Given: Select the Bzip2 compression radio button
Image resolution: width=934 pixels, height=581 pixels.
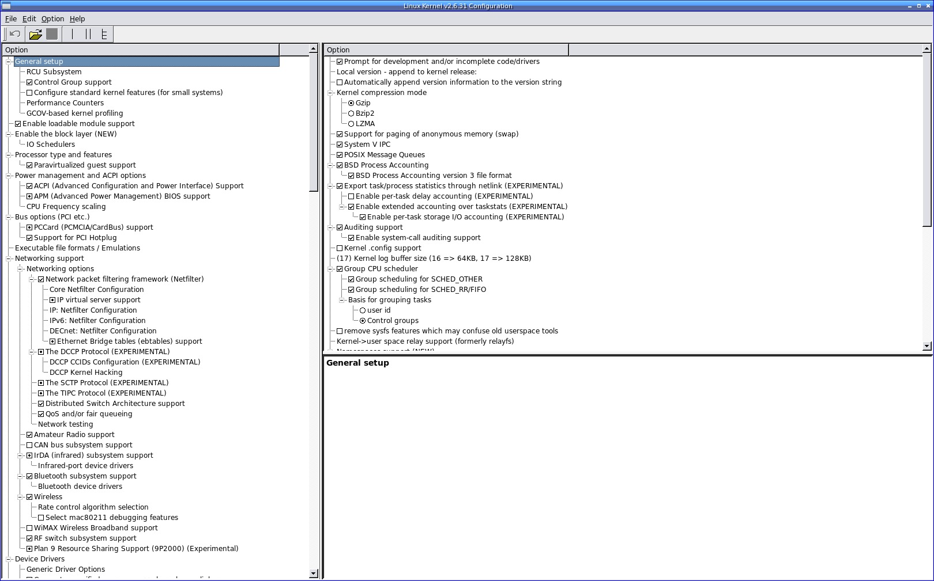Looking at the screenshot, I should point(351,113).
